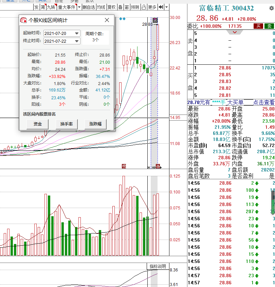
Task: Click the 30.00 price axis label
Action: (x=175, y=18)
